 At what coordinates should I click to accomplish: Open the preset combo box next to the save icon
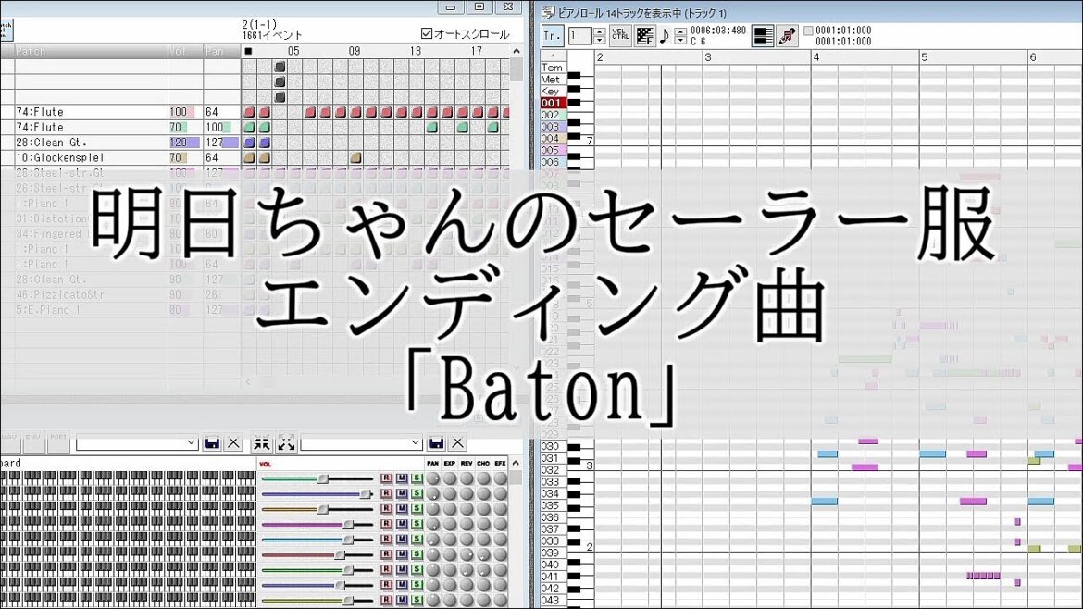point(361,442)
